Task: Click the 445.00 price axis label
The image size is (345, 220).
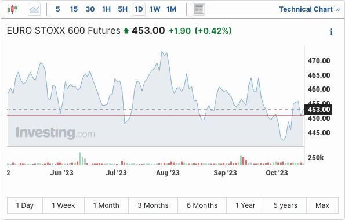Action: click(x=319, y=133)
